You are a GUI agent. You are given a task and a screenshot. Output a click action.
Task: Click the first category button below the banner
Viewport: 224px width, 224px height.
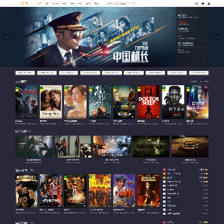pos(25,73)
